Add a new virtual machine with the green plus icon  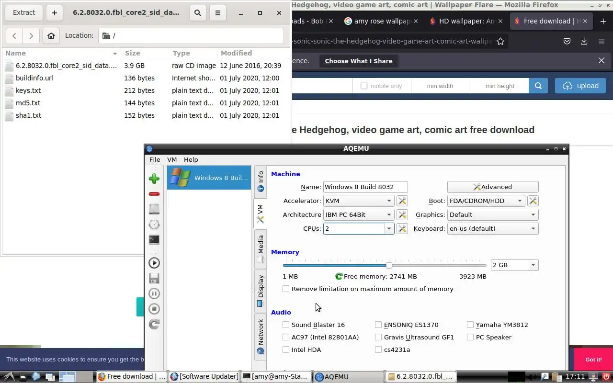tap(154, 179)
